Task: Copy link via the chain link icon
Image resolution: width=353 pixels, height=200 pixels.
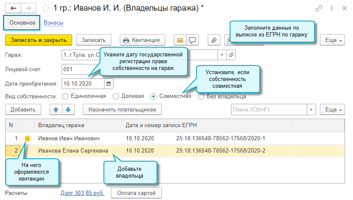Action: click(x=319, y=8)
